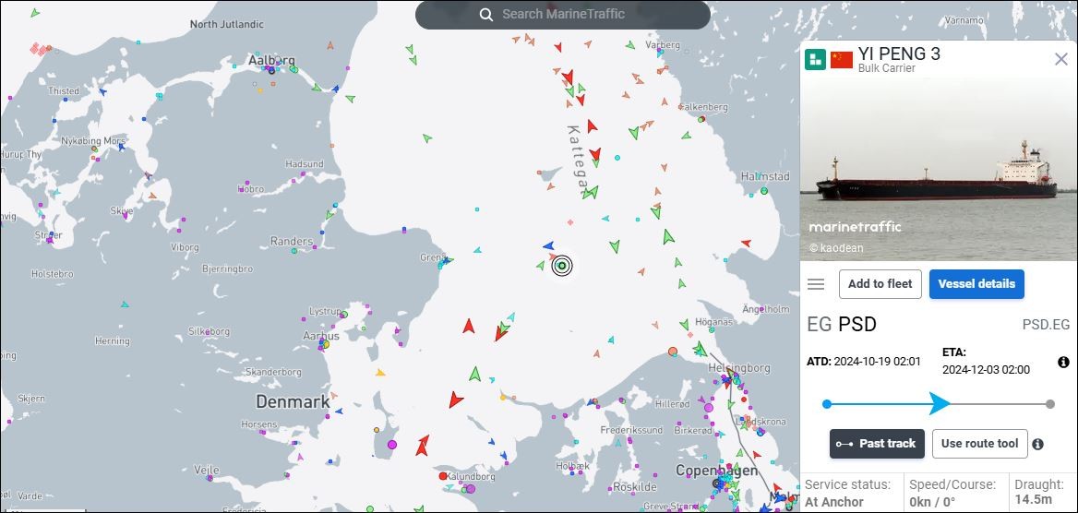Click the Helsingborg city label
This screenshot has height=513, width=1078.
(x=739, y=368)
